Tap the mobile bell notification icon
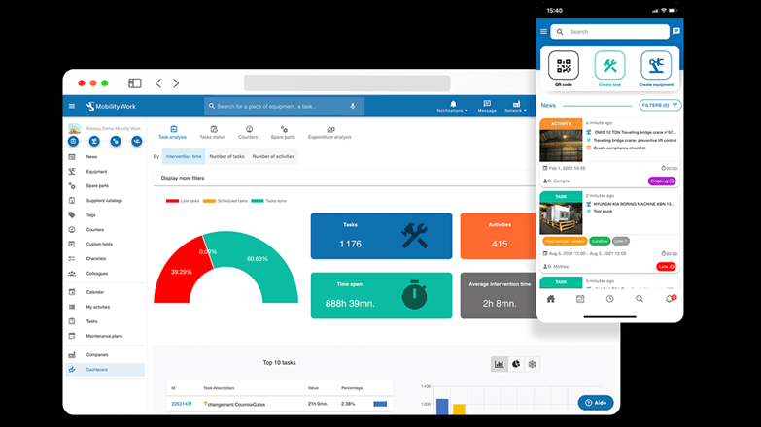 [669, 299]
